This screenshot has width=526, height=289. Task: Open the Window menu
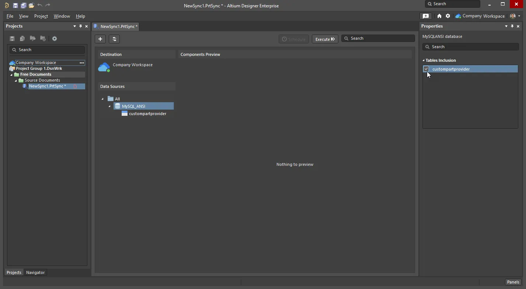62,16
